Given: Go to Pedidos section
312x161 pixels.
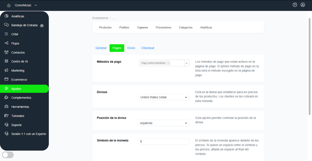Looking at the screenshot, I should [x=124, y=27].
